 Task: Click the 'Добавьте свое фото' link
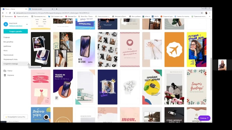(x=16, y=26)
